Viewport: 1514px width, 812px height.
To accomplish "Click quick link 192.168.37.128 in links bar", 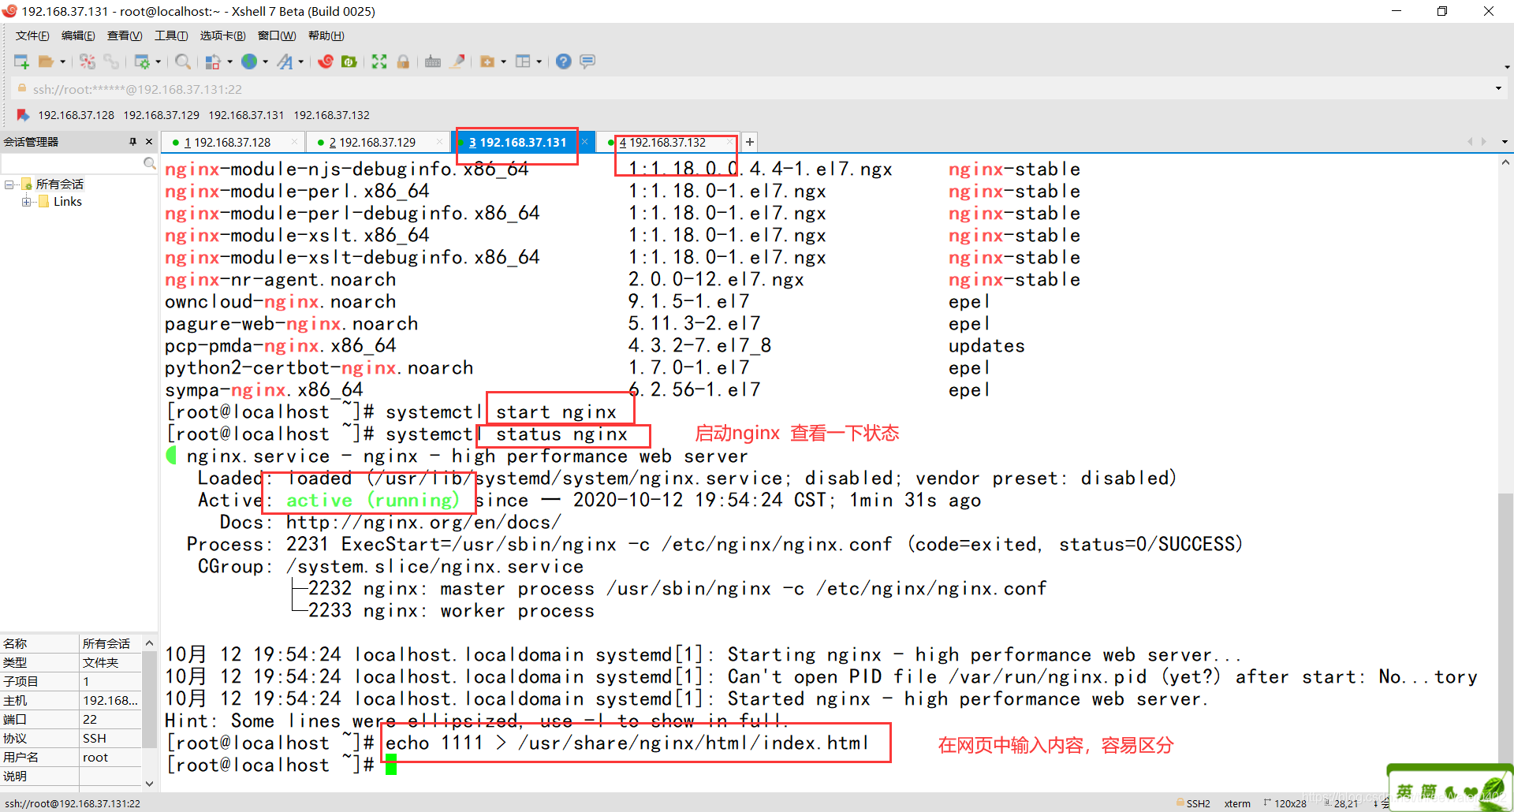I will click(76, 115).
